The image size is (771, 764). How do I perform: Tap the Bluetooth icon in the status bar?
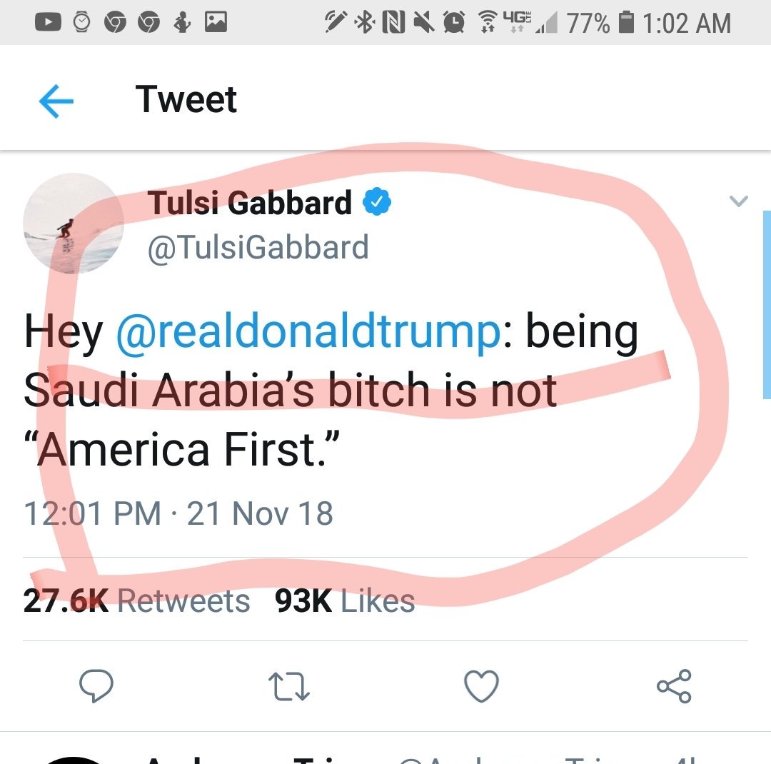[x=366, y=23]
